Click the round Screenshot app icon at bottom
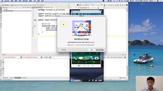The width and height of the screenshot is (163, 91). coord(72,80)
